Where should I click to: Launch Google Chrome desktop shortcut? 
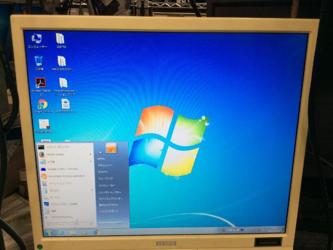[x=43, y=106]
